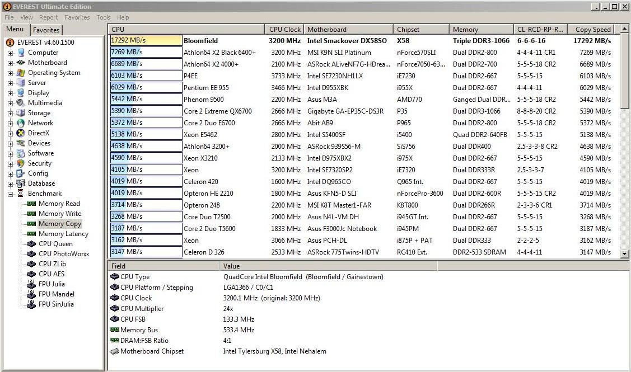Click the CPU PhotoWorxx chip icon

click(x=31, y=254)
